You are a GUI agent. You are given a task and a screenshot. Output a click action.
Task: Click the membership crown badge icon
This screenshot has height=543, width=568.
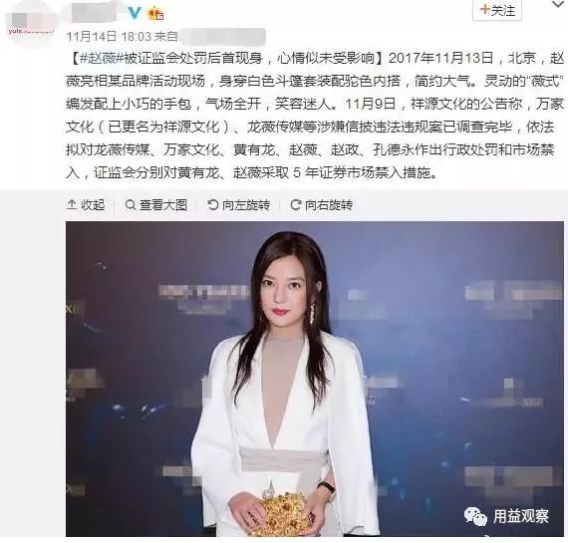pyautogui.click(x=155, y=14)
